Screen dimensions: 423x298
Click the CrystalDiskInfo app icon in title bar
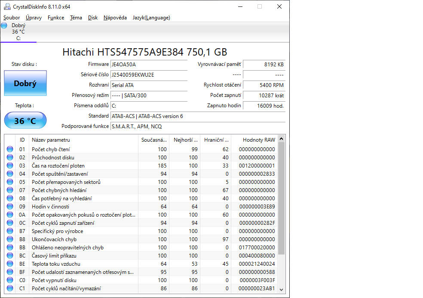point(7,6)
